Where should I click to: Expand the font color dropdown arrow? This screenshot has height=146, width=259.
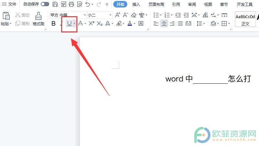click(134, 23)
